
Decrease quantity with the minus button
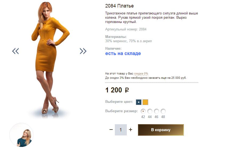click(111, 130)
